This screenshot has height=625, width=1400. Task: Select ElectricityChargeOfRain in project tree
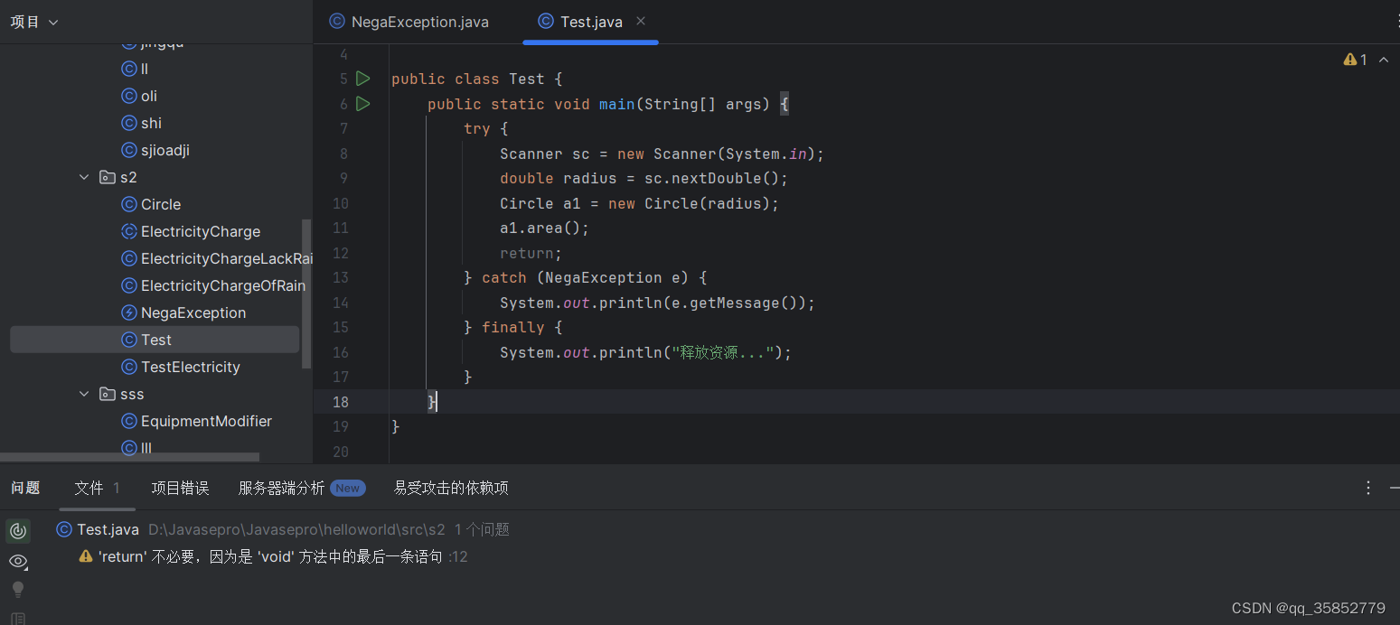[x=223, y=285]
